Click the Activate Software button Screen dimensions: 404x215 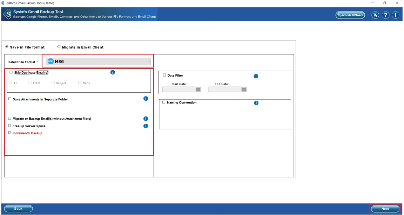click(350, 15)
